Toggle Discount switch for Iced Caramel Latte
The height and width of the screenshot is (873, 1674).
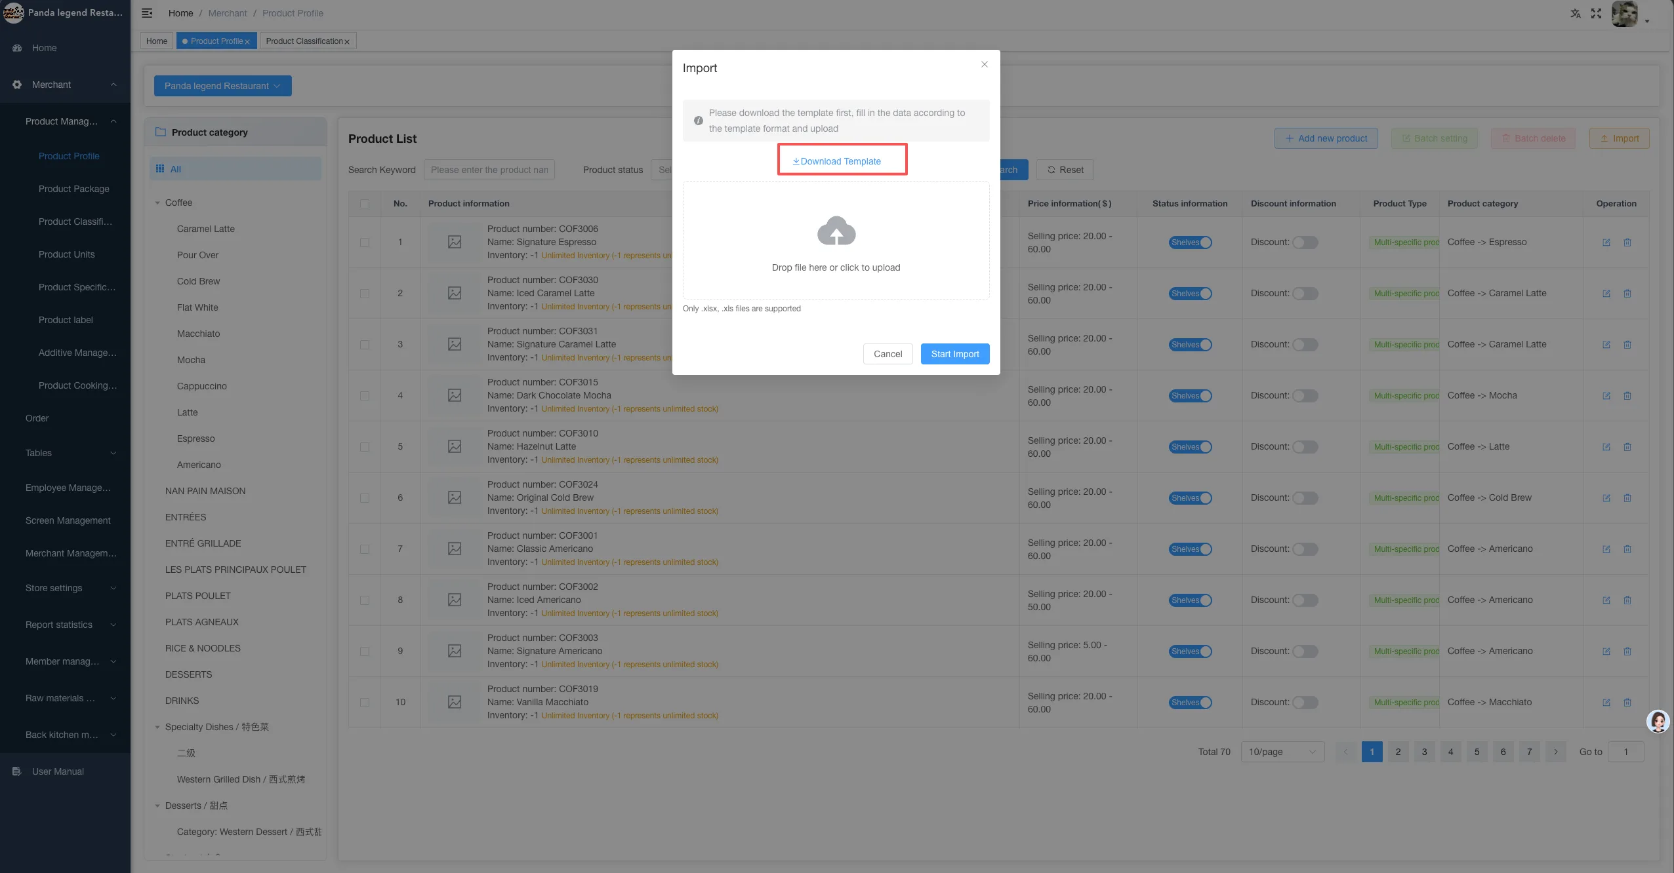pos(1305,294)
